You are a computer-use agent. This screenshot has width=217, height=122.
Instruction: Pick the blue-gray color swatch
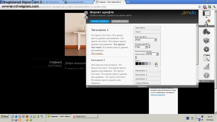point(143,63)
